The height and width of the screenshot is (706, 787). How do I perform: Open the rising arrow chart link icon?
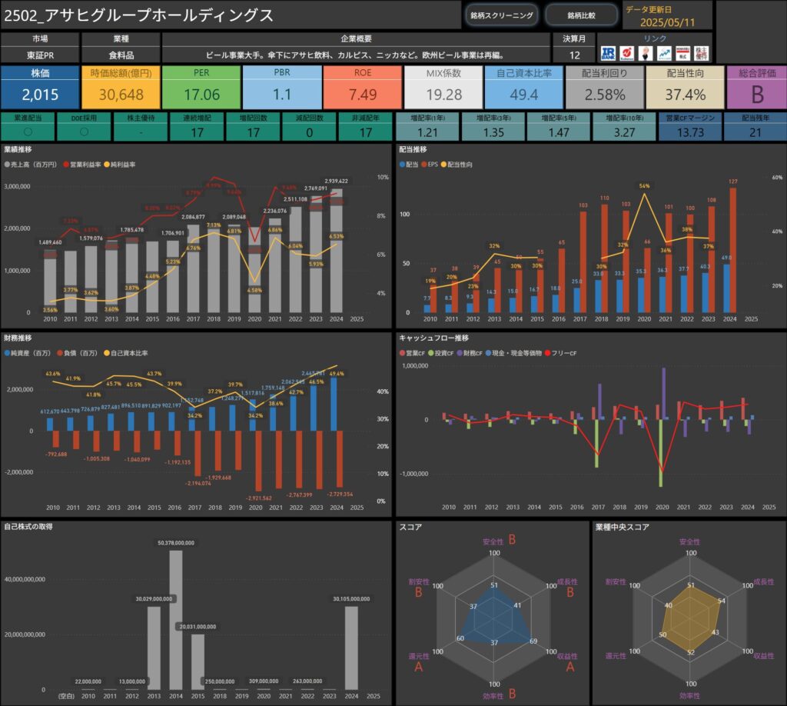(x=665, y=53)
